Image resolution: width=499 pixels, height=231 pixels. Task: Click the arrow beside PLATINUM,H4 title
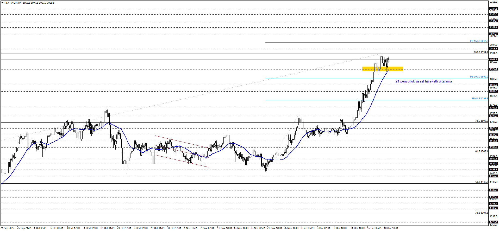tap(2, 3)
